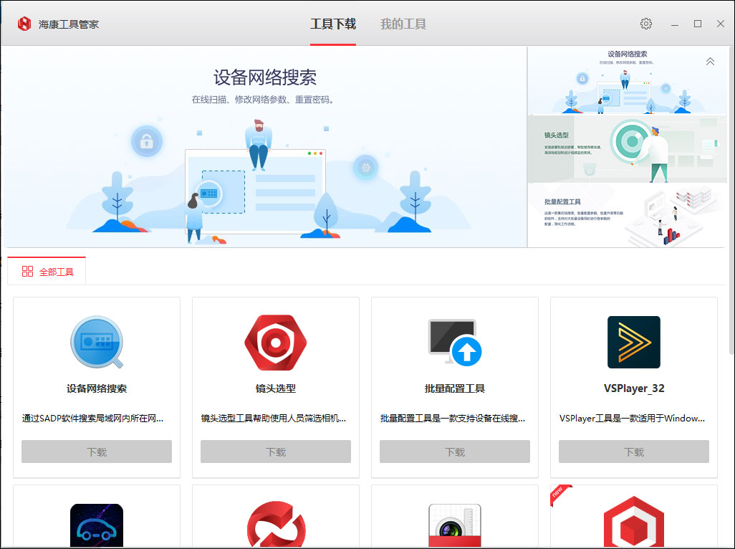Click the Hikvision logo in the title bar
The height and width of the screenshot is (549, 735).
click(24, 24)
